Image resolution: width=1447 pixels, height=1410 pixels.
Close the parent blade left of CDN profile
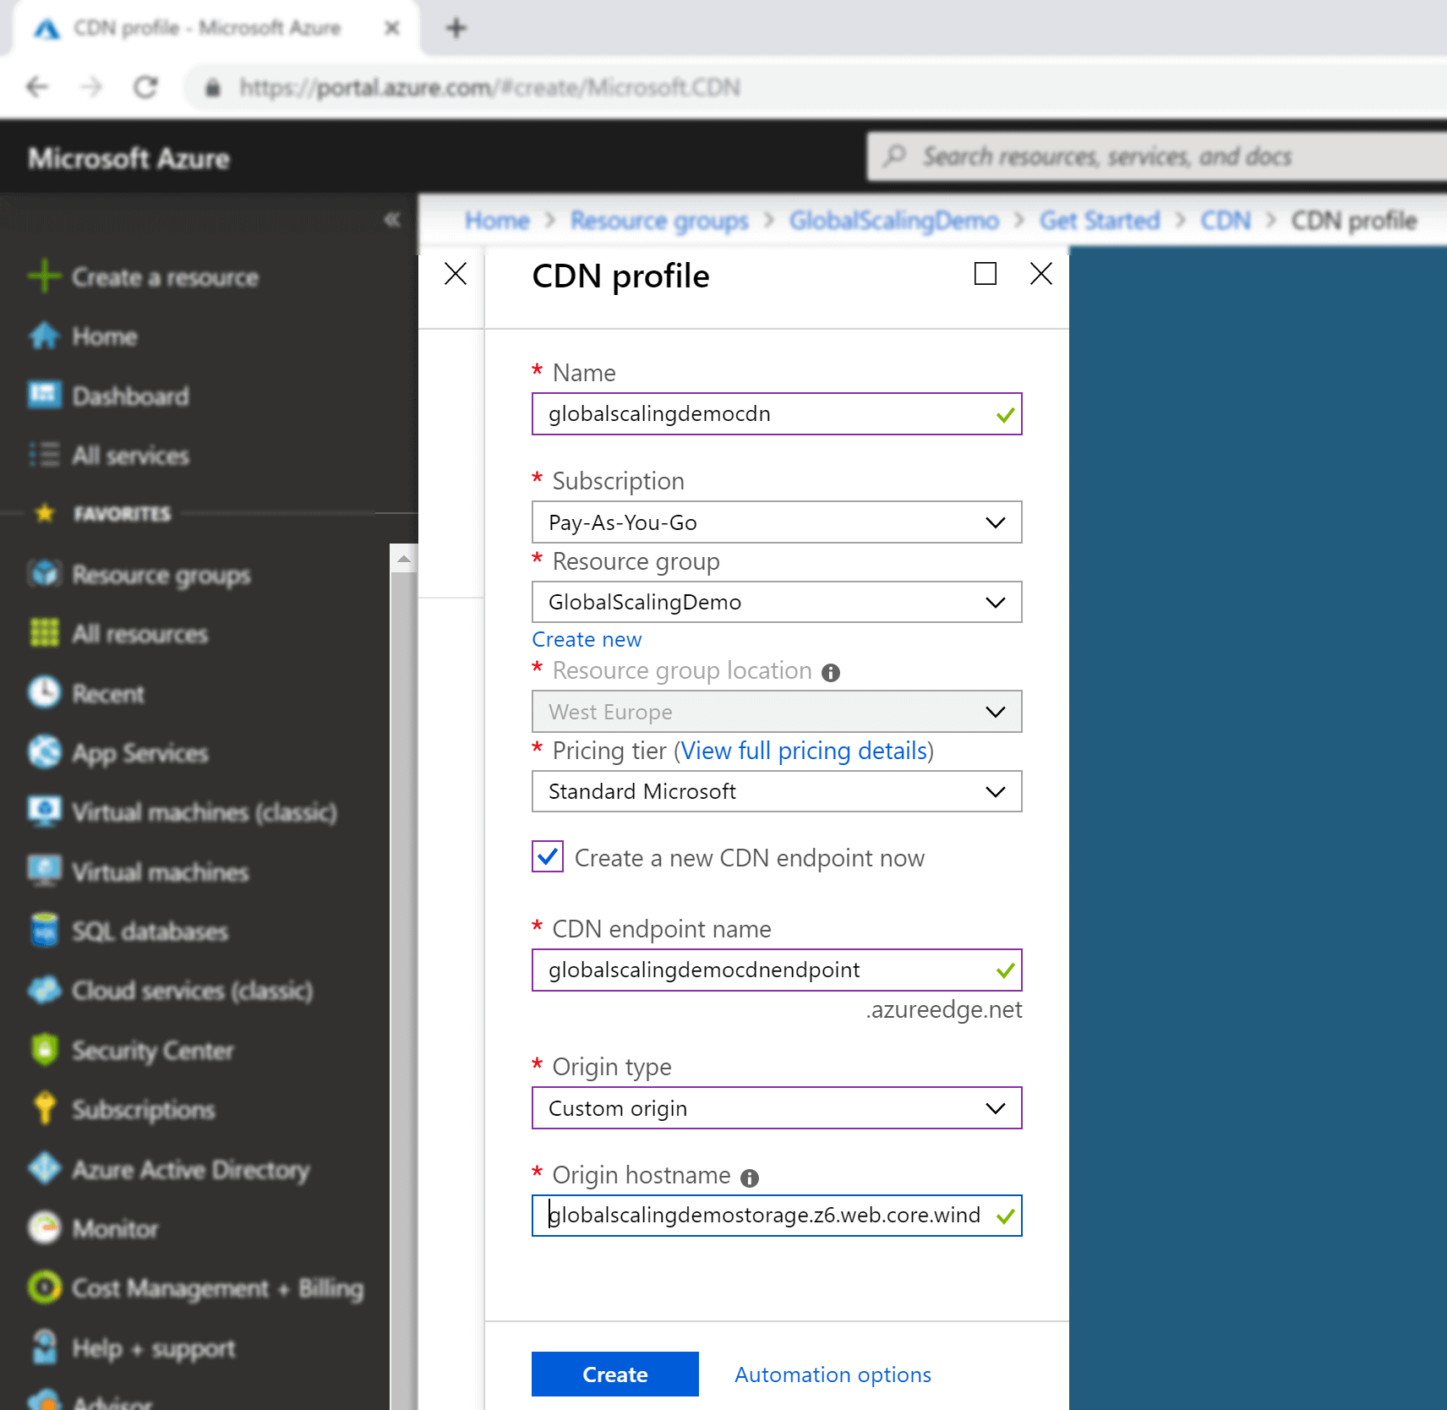[x=456, y=273]
